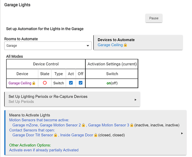The width and height of the screenshot is (192, 157).
Task: Click the on(off) switch activation setting
Action: click(112, 83)
